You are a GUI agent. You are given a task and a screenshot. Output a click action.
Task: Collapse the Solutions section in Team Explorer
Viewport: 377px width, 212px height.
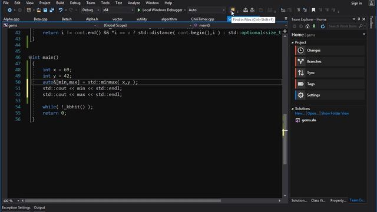(x=293, y=108)
